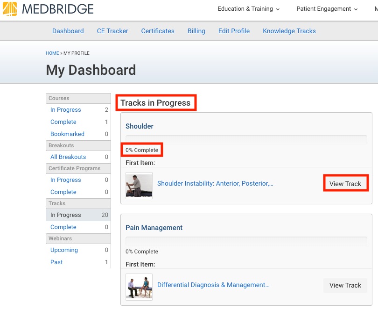
Task: Show Complete courses
Action: [x=63, y=122]
